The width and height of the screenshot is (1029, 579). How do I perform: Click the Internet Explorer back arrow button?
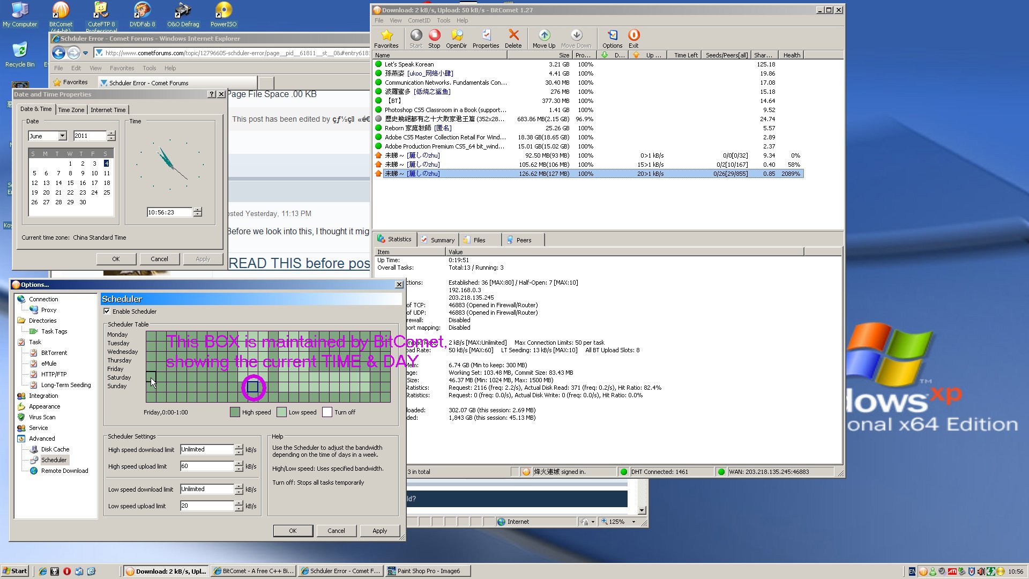(x=59, y=53)
